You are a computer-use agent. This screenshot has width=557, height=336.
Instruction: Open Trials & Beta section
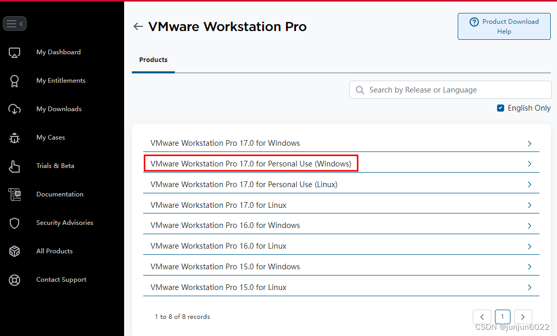pos(55,166)
